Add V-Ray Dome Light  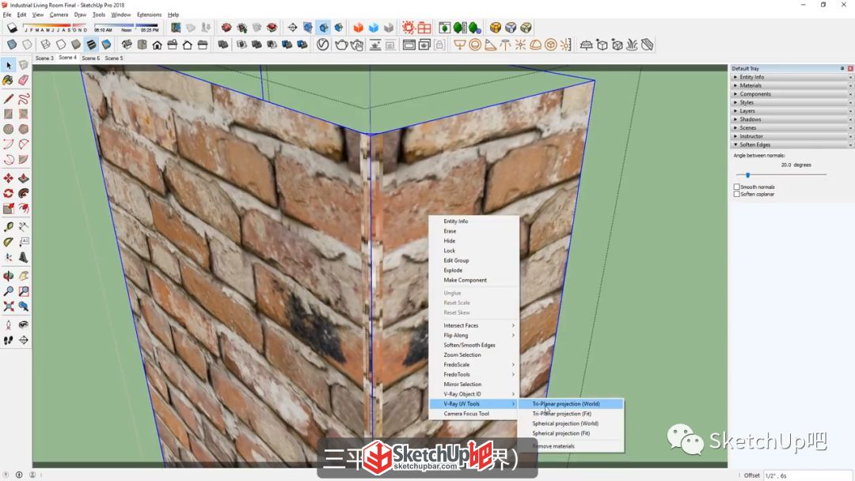tap(535, 44)
